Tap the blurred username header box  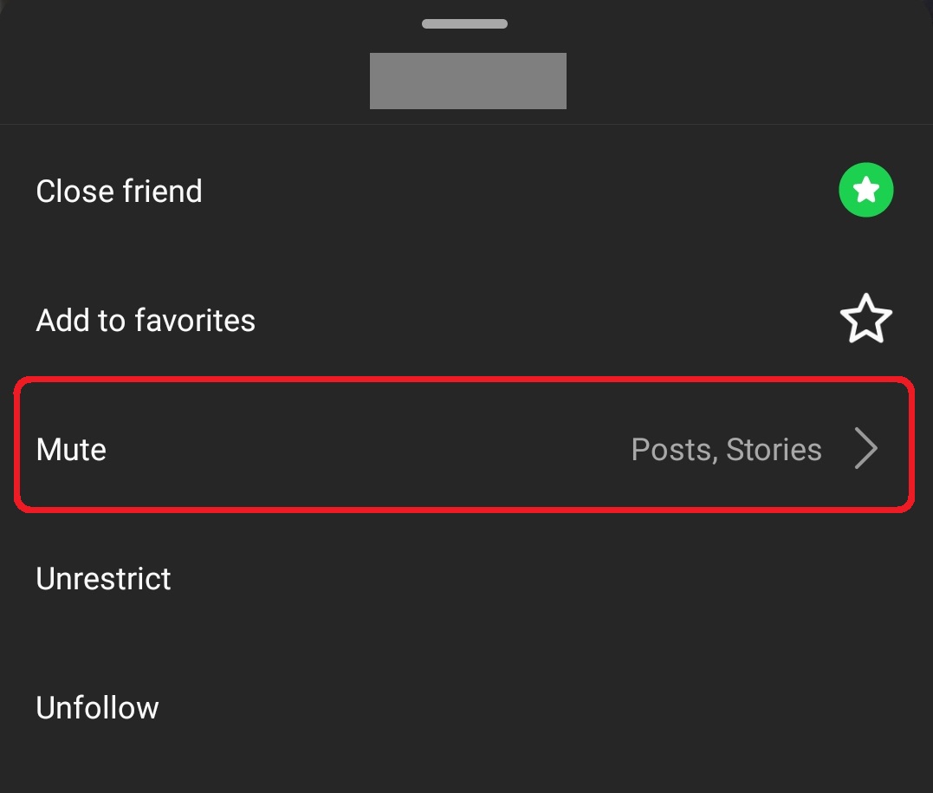point(469,81)
